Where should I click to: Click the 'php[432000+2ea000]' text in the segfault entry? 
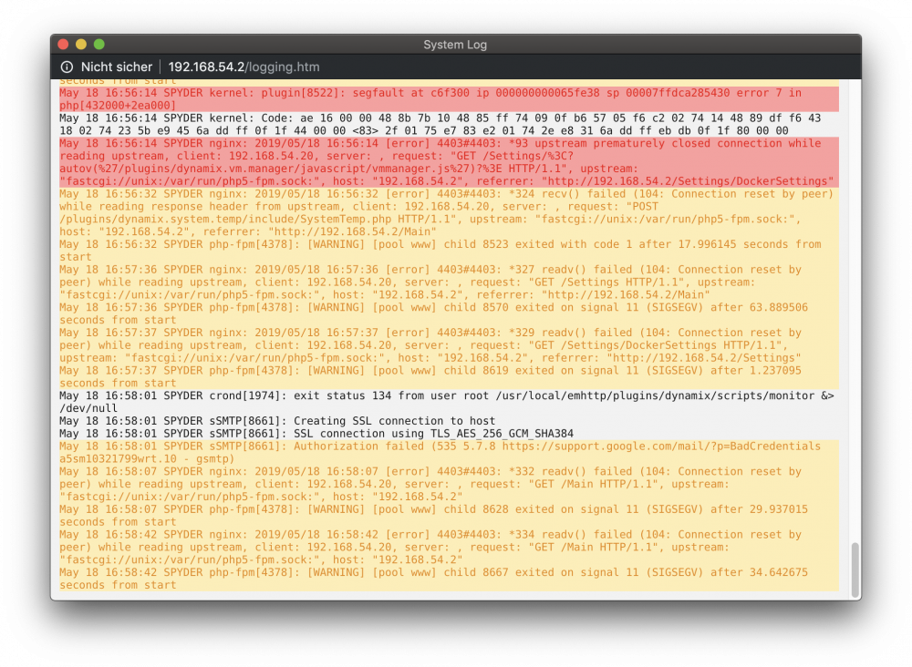click(117, 105)
